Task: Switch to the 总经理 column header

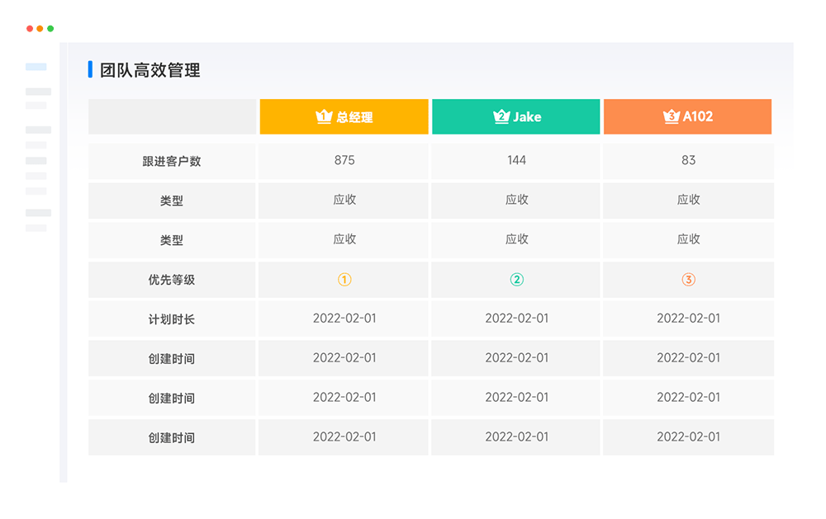Action: pyautogui.click(x=344, y=116)
